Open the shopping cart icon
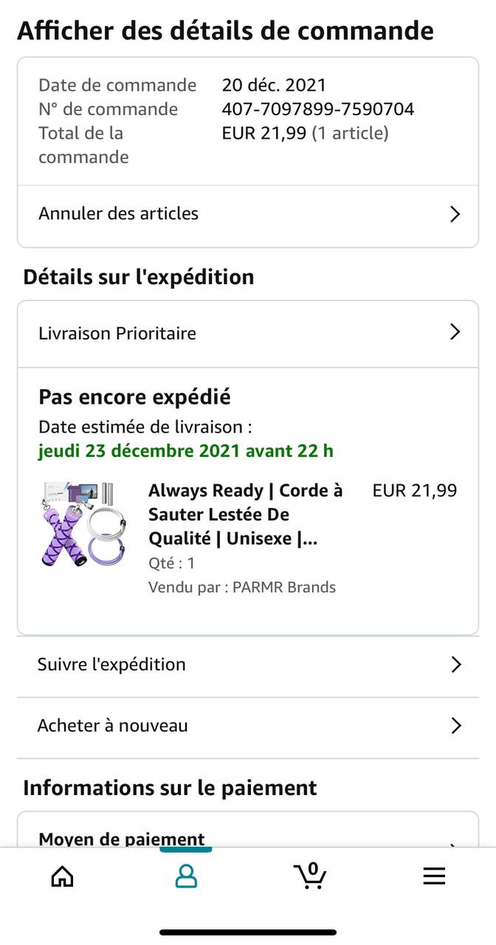 pos(310,876)
